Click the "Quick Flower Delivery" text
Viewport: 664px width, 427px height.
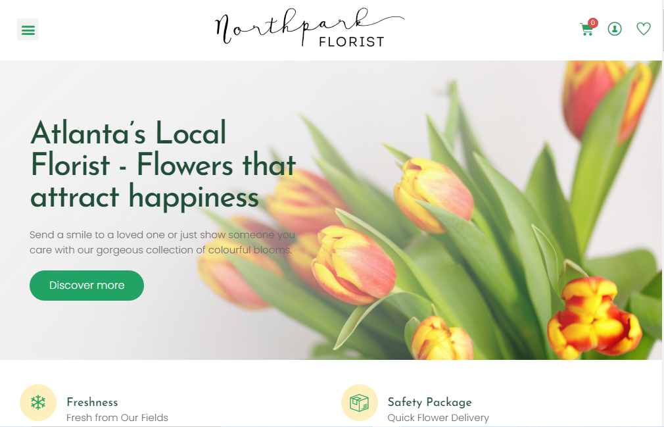click(x=439, y=418)
